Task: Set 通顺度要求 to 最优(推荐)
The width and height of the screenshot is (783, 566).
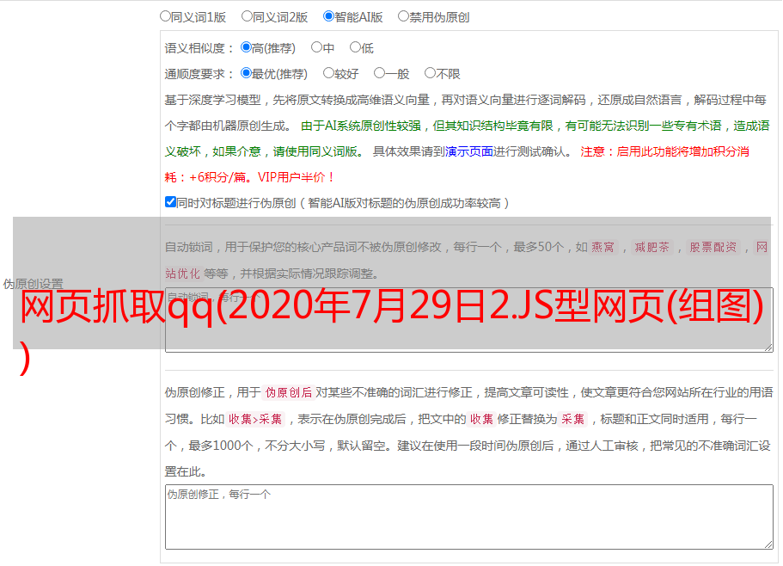Action: click(246, 73)
